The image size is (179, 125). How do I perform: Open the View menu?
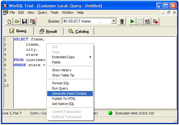coord(31,12)
